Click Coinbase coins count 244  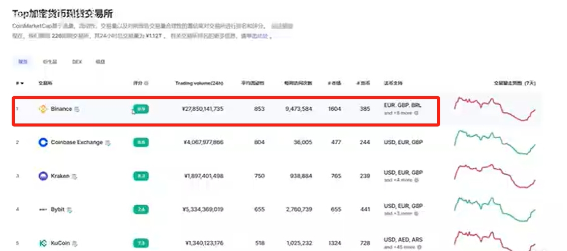coord(365,142)
